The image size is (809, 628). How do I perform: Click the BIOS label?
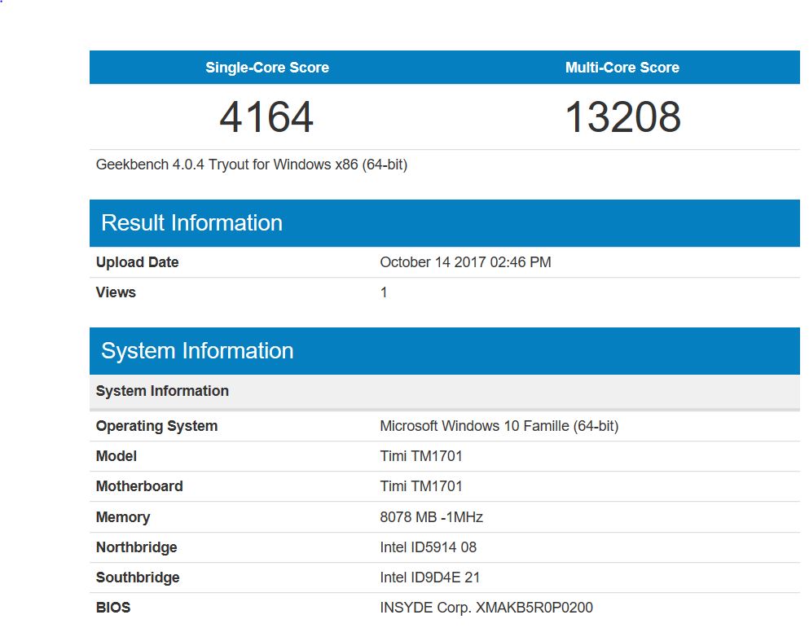coord(113,608)
